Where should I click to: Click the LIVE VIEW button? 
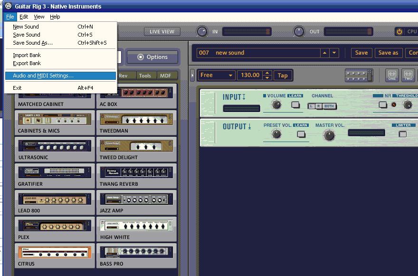162,32
